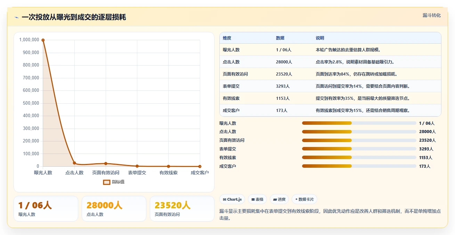Click the 表单提交 progress bar

[359, 149]
